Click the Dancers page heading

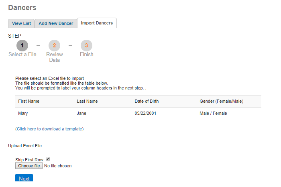point(22,8)
